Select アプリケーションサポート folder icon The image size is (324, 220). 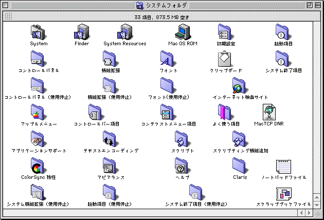coord(38,139)
